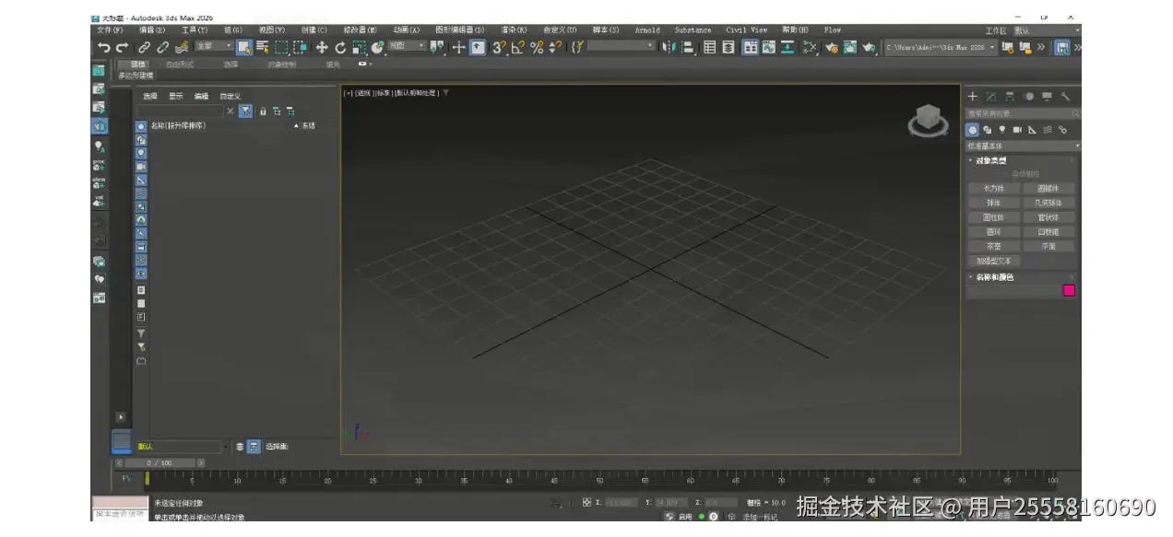
Task: Toggle Window/Crossing selection mode
Action: pos(300,47)
